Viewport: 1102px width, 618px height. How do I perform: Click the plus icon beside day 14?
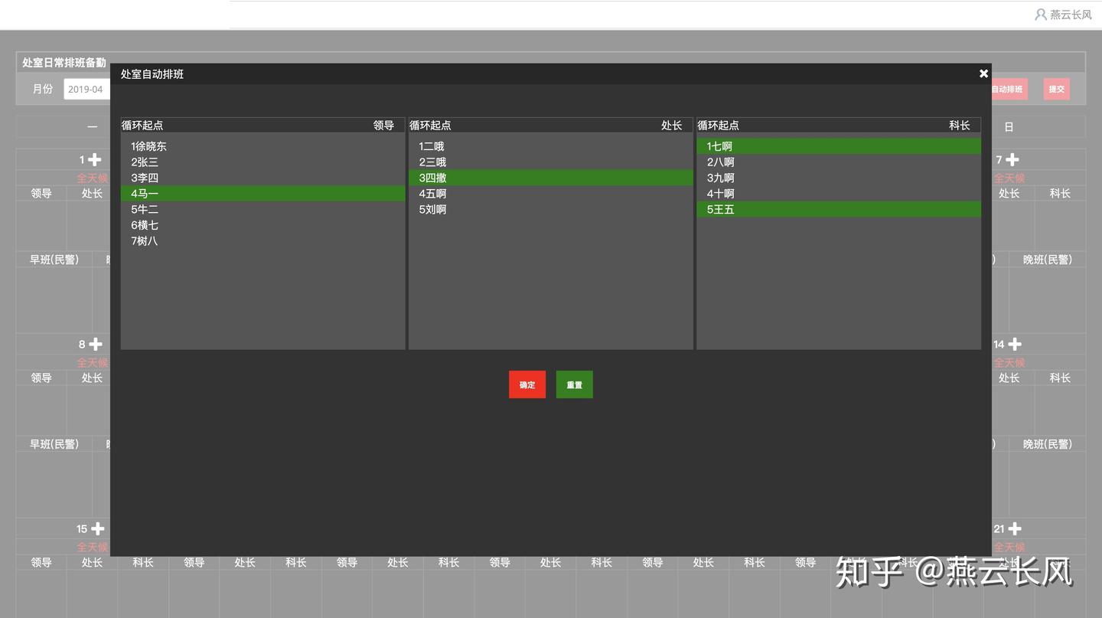click(1015, 344)
